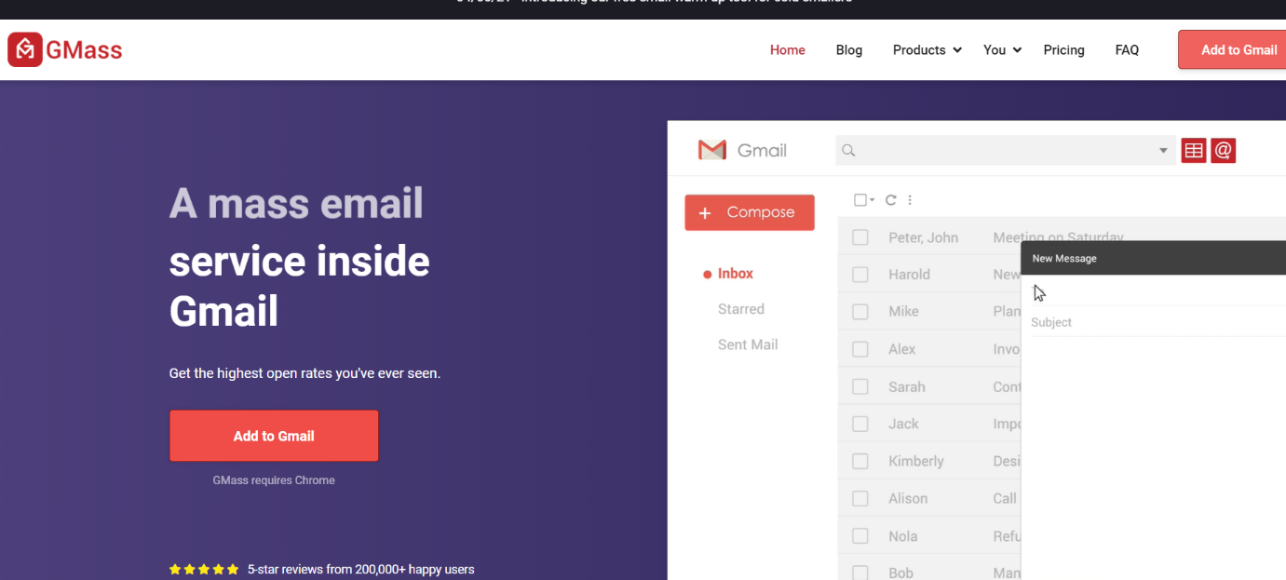Screen dimensions: 1286x580
Task: Click the red spreadsheet icon in Gmail
Action: pyautogui.click(x=1193, y=150)
